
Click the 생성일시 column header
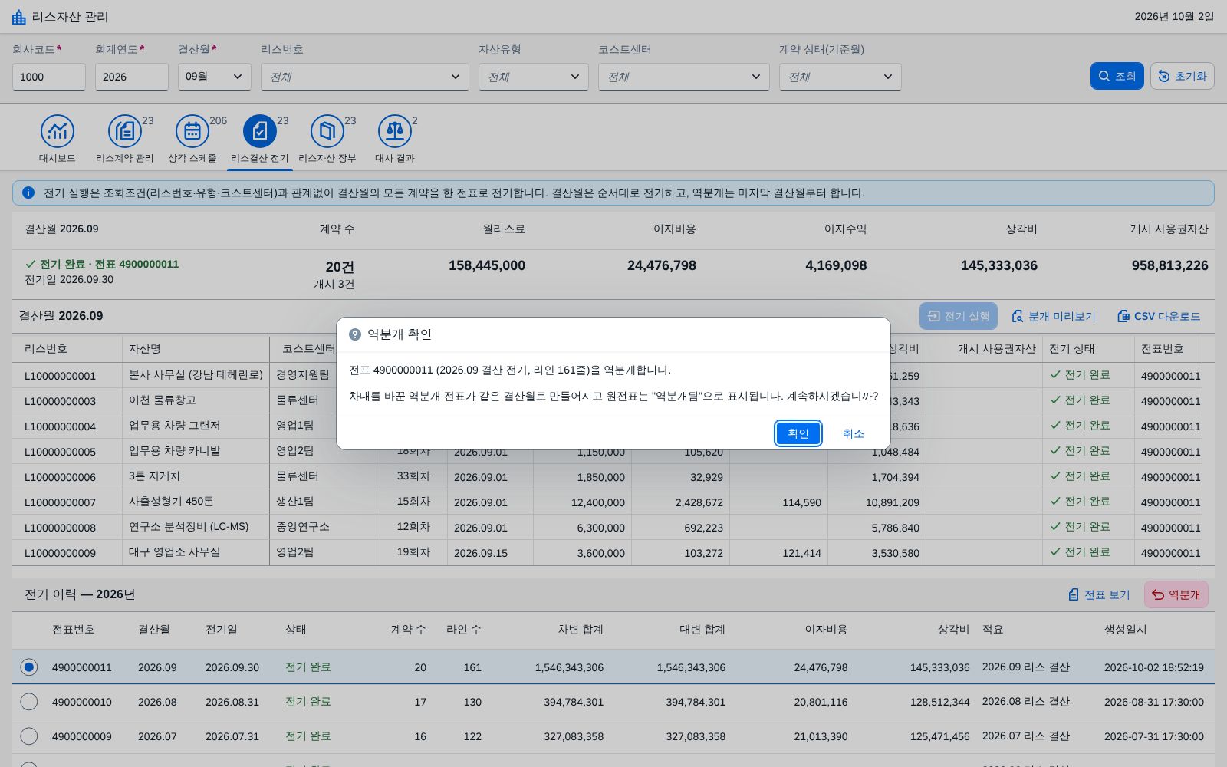[1126, 629]
